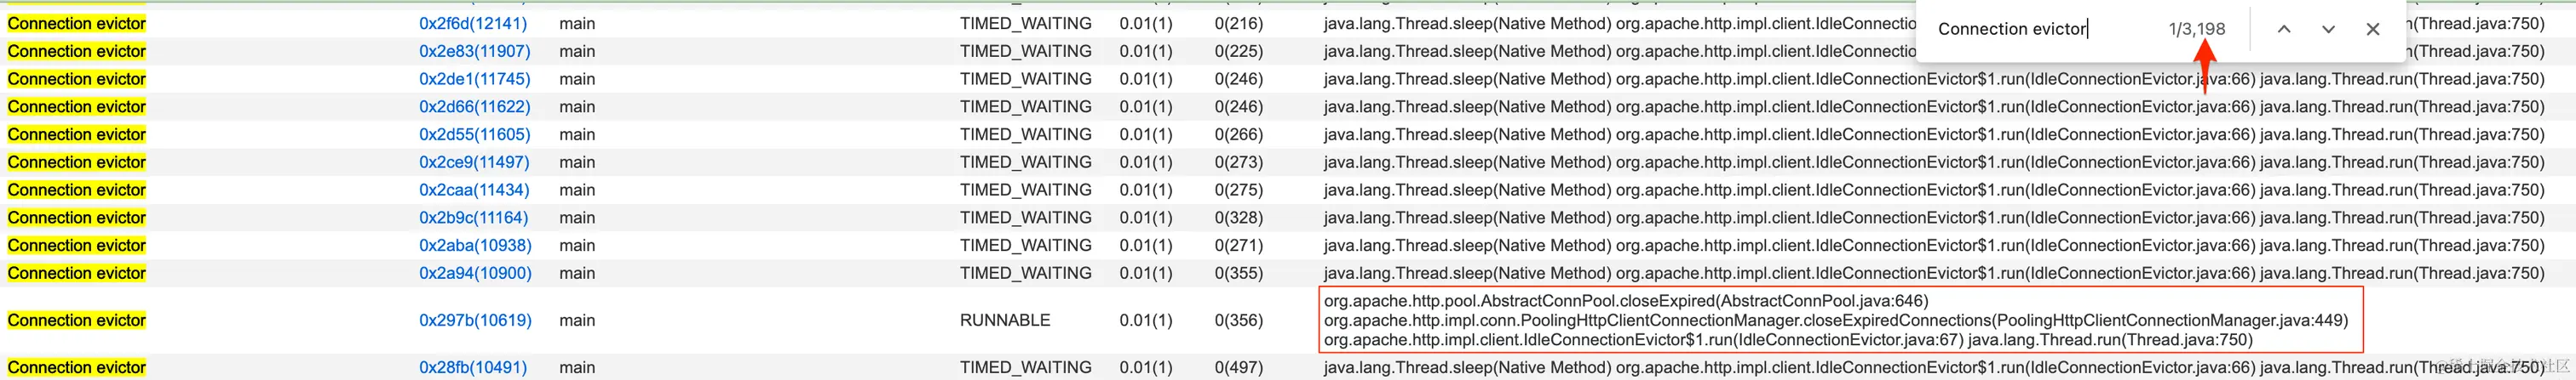Screen dimensions: 2576x380
Task: Open thread ID link 0x28fb(10491)
Action: pos(473,368)
